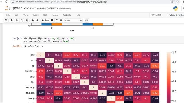Open the Edit menu
The width and height of the screenshot is (184, 103).
[17, 15]
